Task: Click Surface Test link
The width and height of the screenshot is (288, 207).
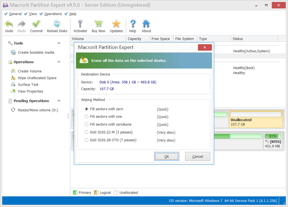Action: click(28, 84)
